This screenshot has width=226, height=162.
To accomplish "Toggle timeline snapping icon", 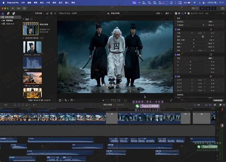I will 210,105.
